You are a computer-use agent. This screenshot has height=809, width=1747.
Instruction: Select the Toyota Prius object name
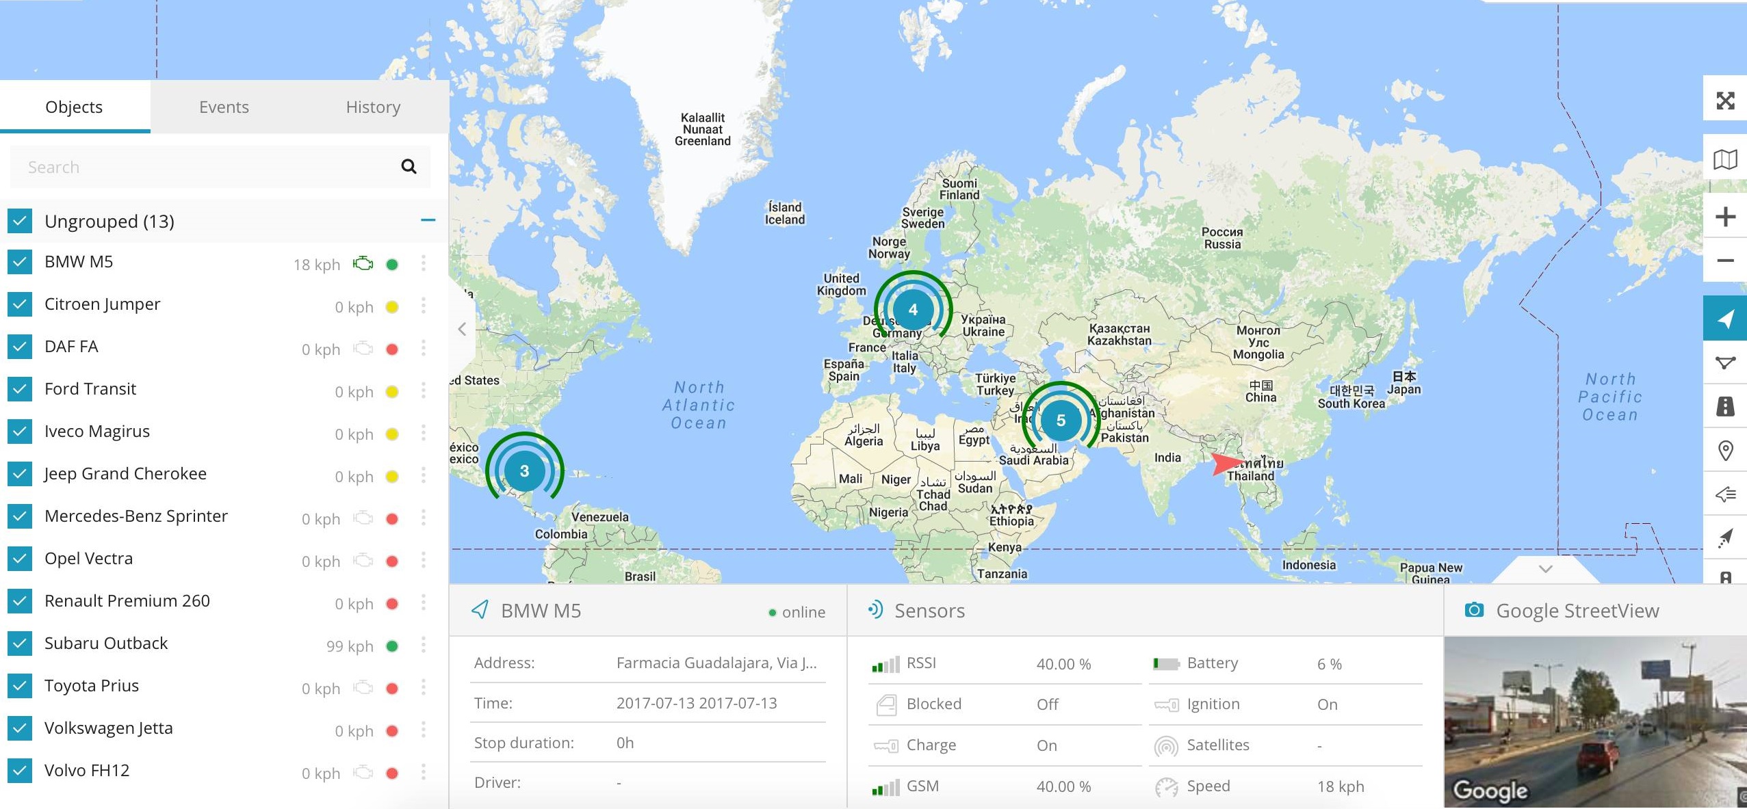tap(92, 685)
